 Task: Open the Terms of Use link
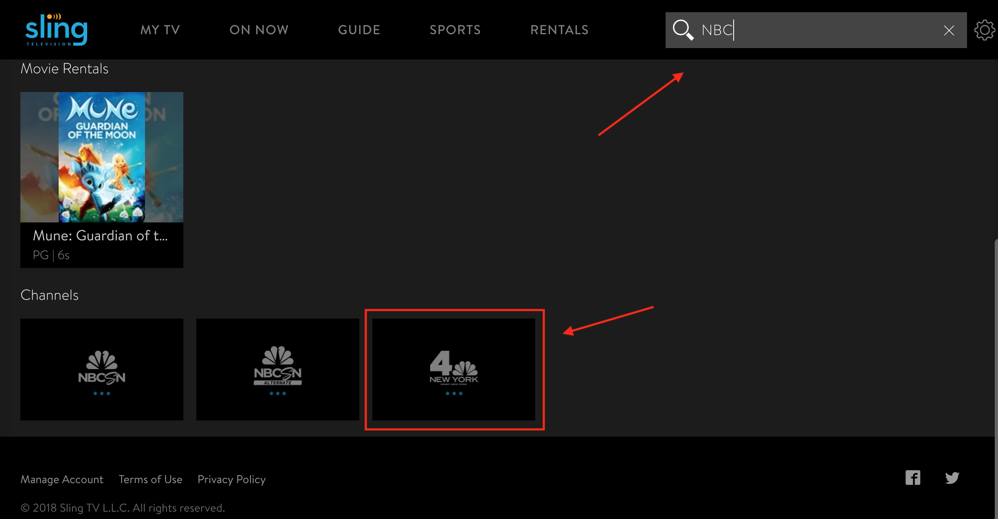tap(150, 479)
